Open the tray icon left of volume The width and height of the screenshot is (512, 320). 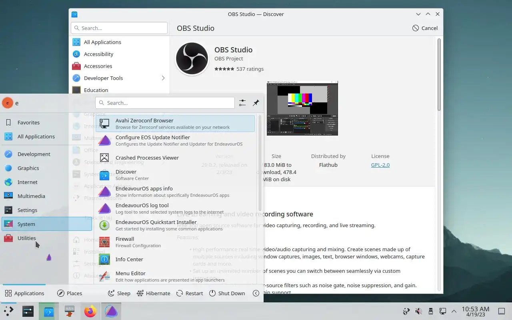coord(406,311)
